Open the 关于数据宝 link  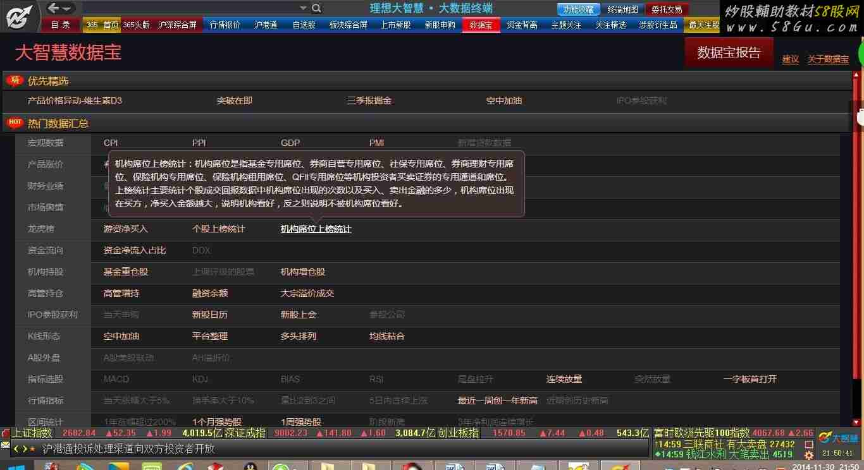tap(828, 59)
